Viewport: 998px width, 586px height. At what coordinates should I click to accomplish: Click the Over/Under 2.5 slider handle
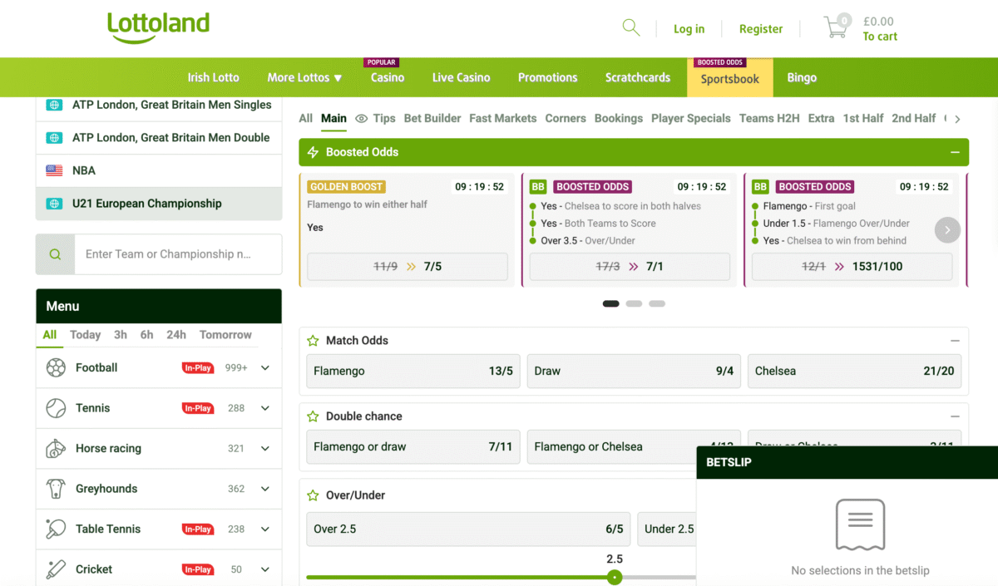pyautogui.click(x=615, y=577)
